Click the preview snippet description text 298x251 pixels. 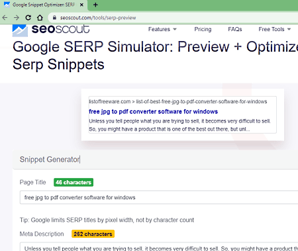179,125
